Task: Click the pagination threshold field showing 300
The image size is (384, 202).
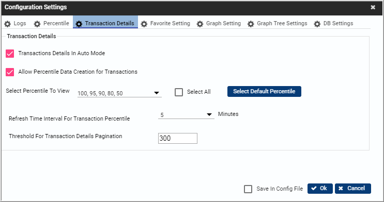Action: [x=178, y=138]
